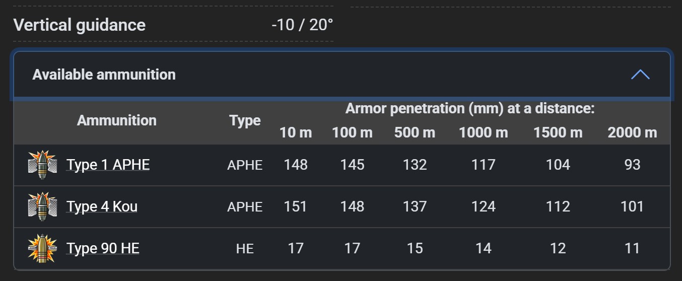The image size is (682, 281).
Task: Click the 100 m distance column header
Action: pyautogui.click(x=352, y=132)
